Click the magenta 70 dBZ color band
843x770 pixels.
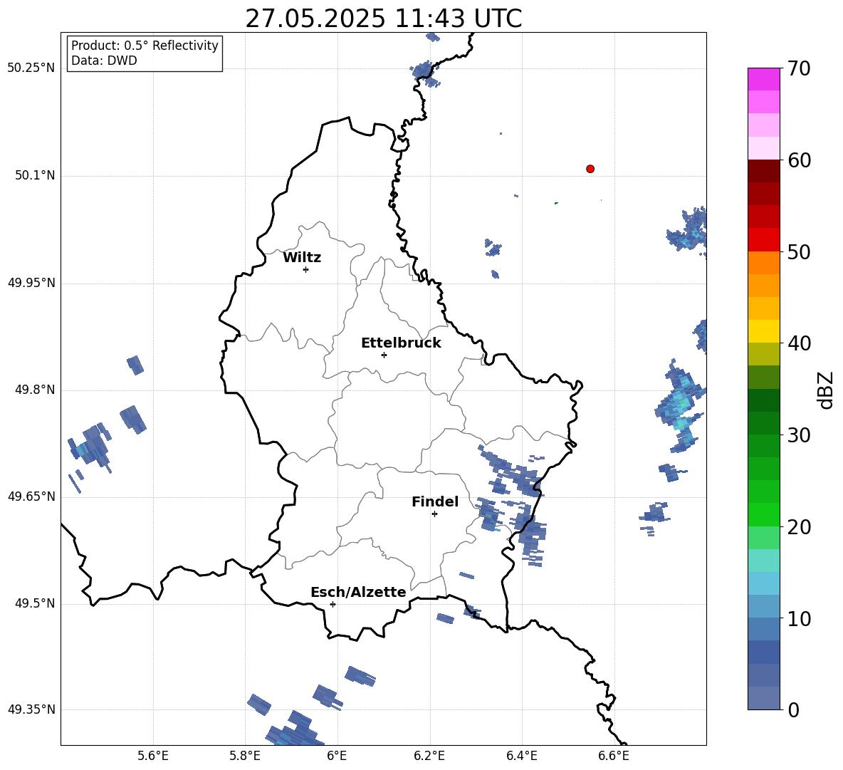point(763,79)
